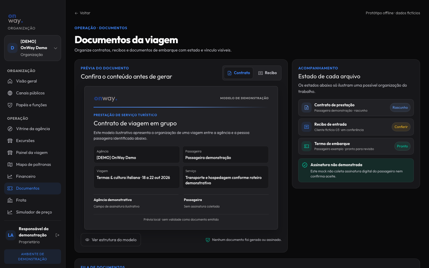Open the Recibo de entrada file row
429x268 pixels.
[x=356, y=127]
